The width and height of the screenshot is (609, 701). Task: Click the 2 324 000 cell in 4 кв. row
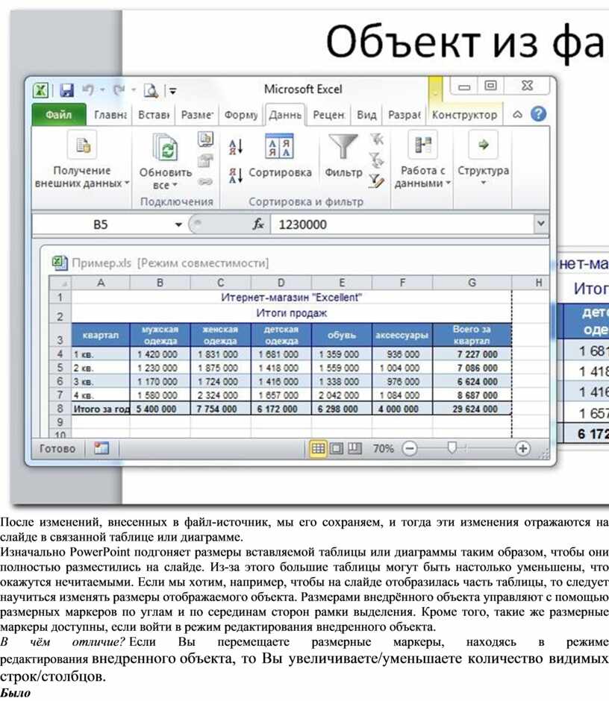pyautogui.click(x=220, y=395)
